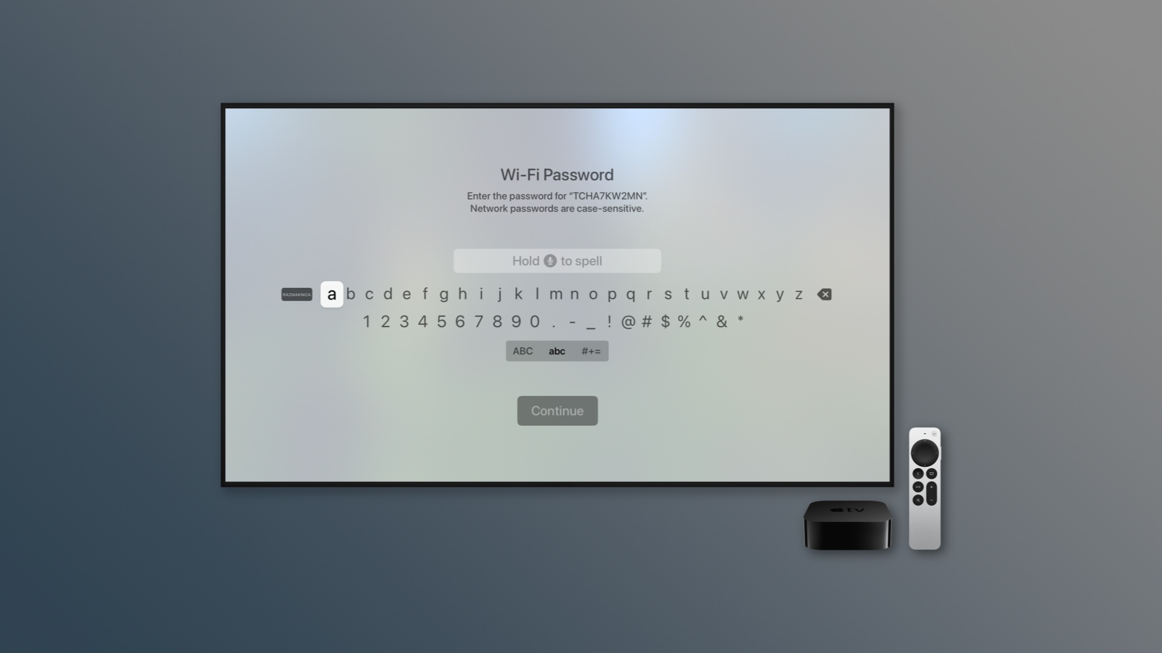The image size is (1162, 653).
Task: Toggle to #+= special characters layout
Action: pyautogui.click(x=591, y=351)
